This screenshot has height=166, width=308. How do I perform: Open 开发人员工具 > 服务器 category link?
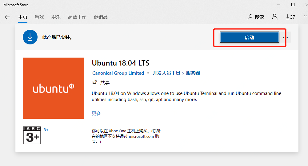(176, 73)
